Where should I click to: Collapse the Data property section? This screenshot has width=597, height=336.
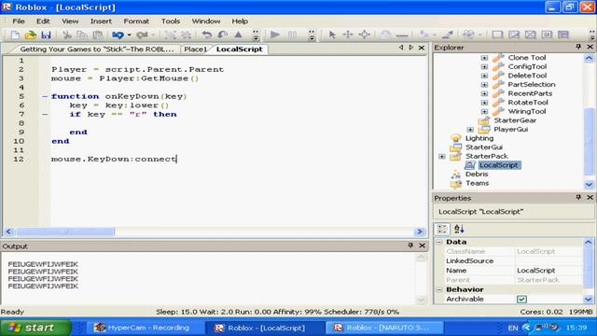click(439, 242)
